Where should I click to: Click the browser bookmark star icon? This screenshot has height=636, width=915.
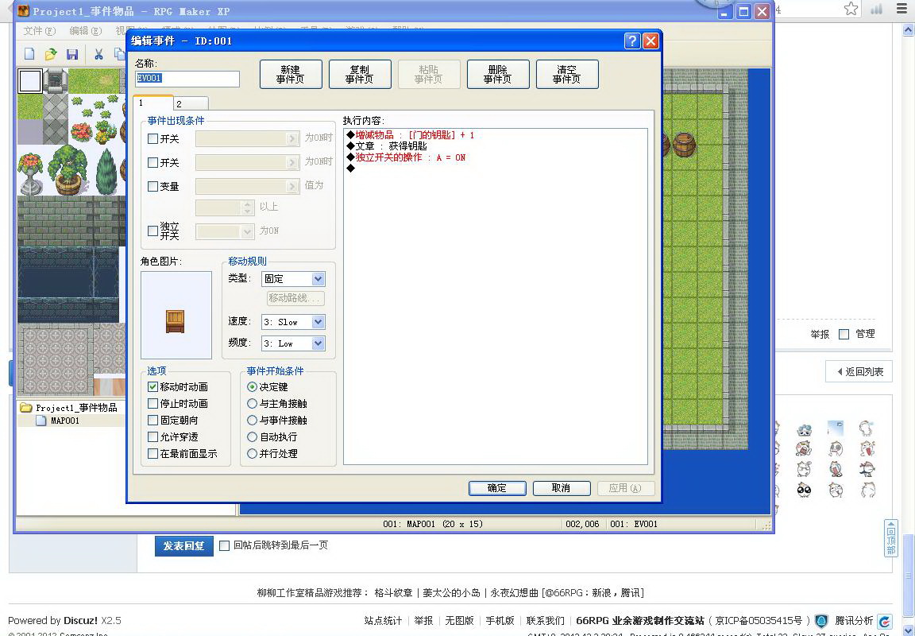tap(851, 9)
